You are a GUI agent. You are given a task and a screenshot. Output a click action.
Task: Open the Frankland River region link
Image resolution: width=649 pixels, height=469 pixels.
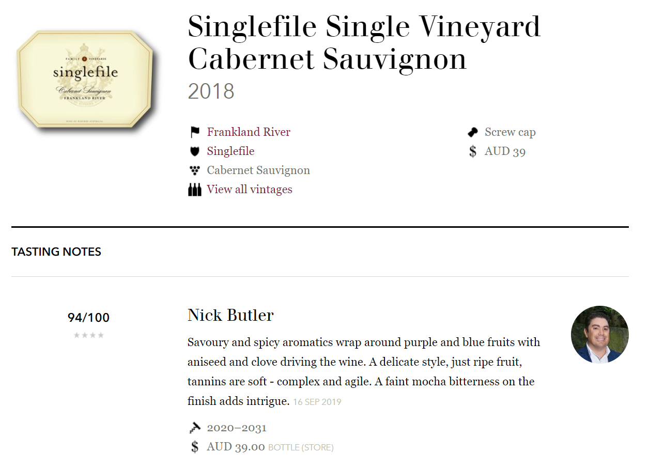[x=249, y=132]
